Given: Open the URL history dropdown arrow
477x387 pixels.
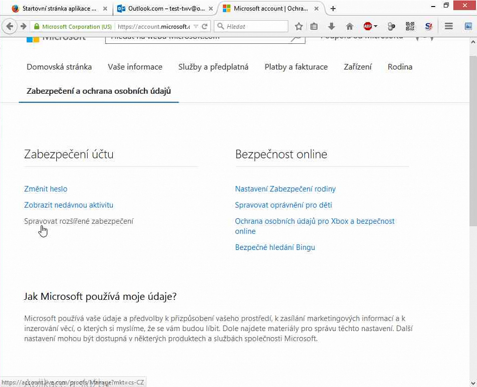Looking at the screenshot, I should pos(196,27).
